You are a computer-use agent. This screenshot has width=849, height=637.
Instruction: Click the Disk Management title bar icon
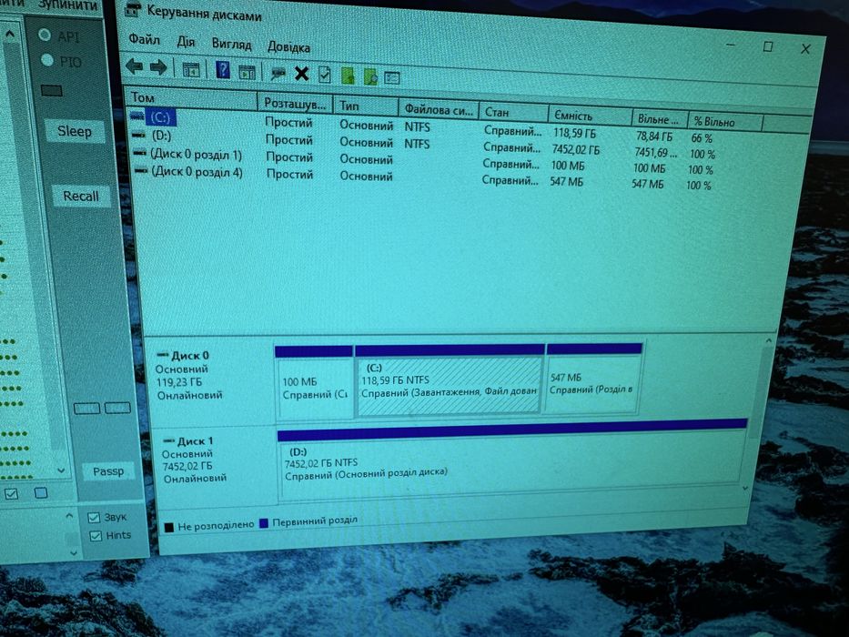[133, 10]
